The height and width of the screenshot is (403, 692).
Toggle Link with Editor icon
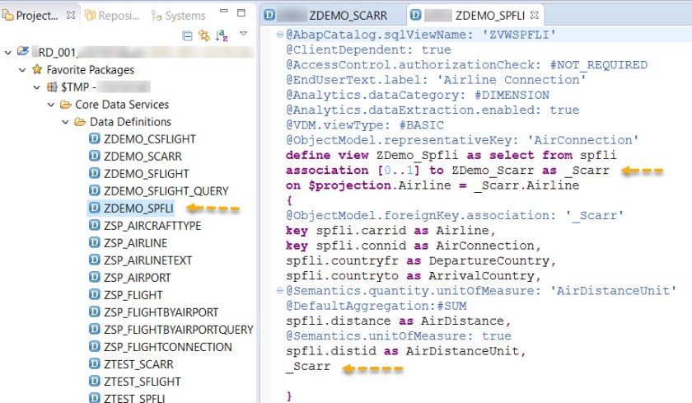(x=204, y=35)
